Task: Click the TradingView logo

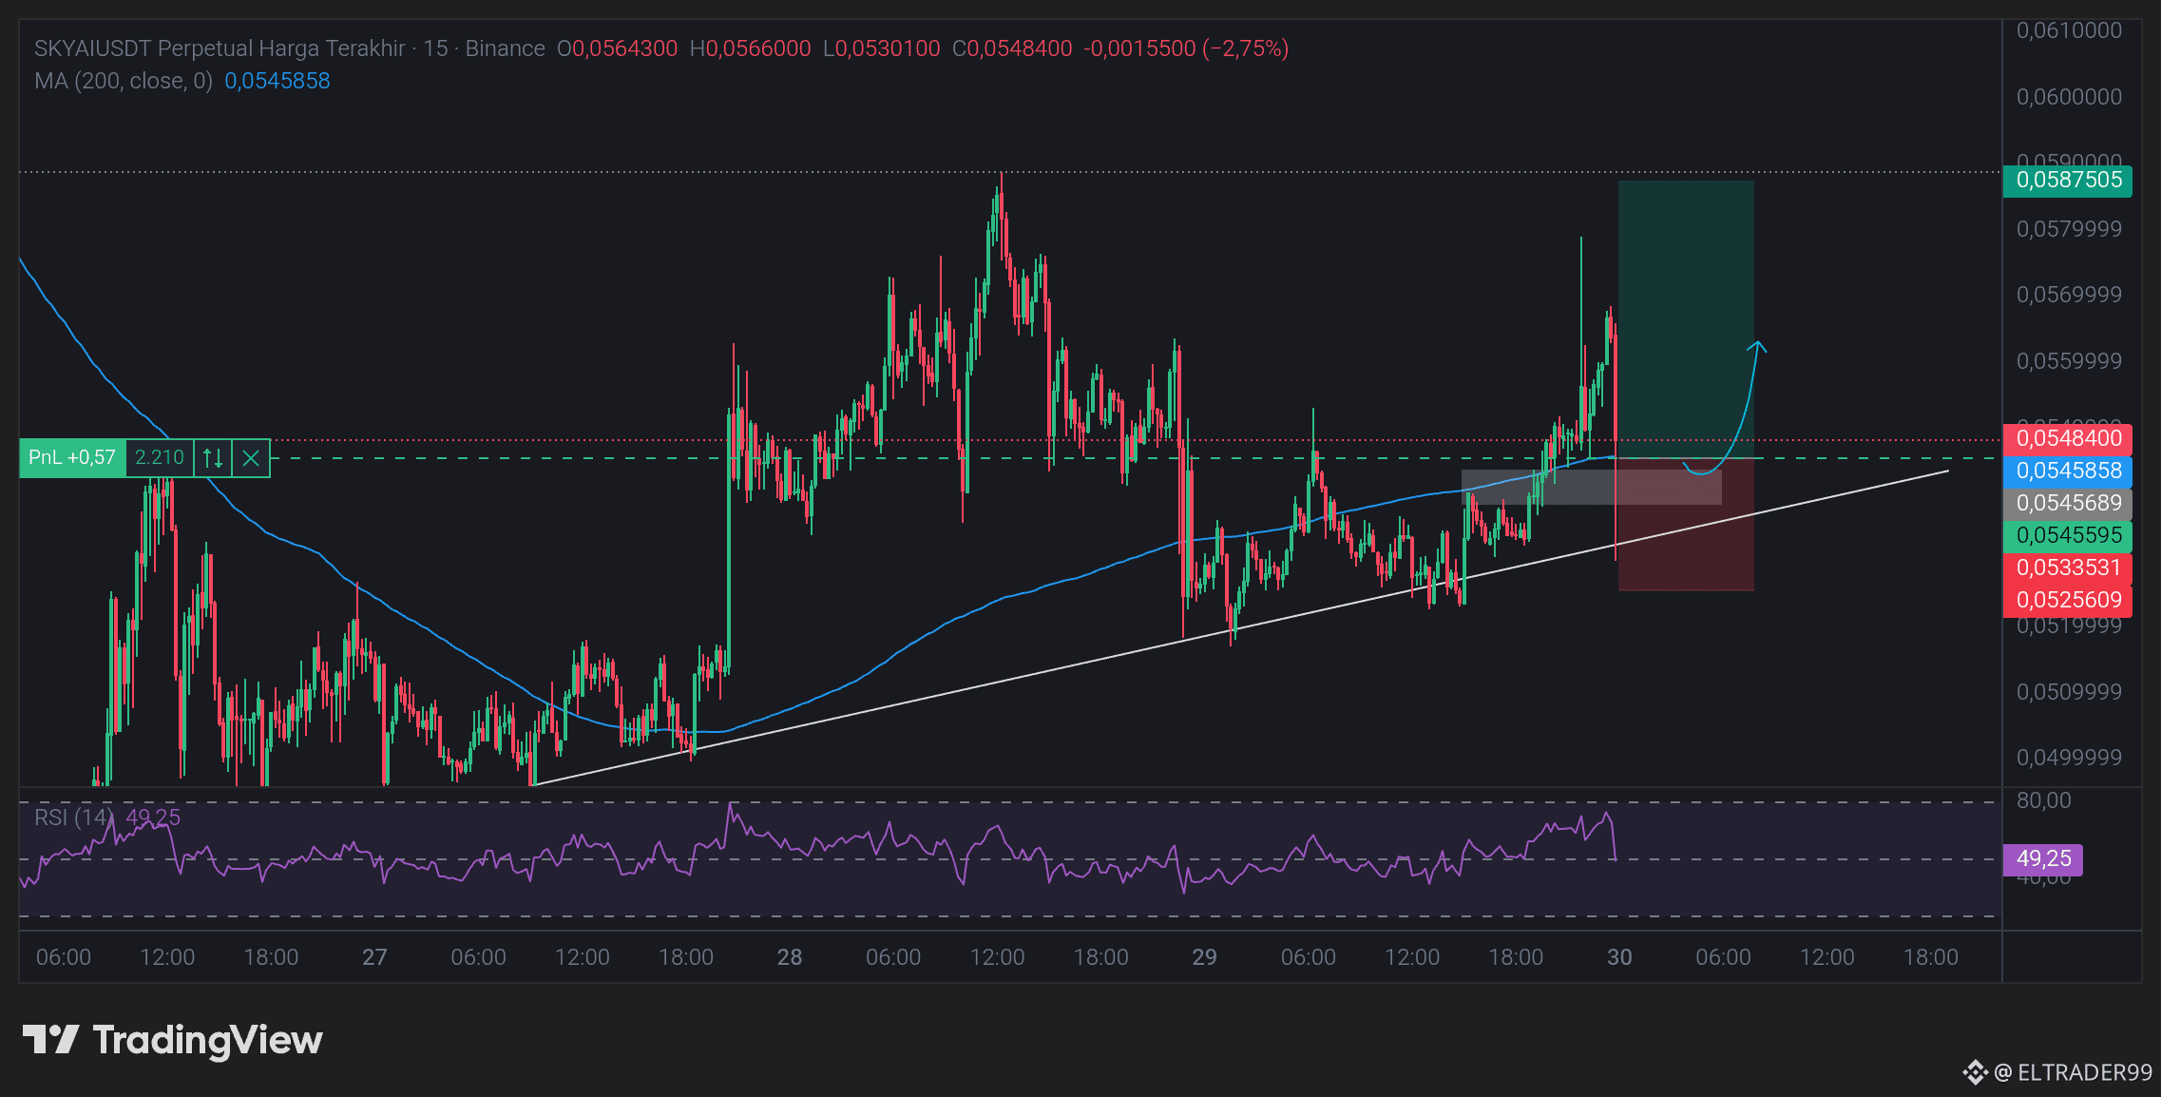Action: click(172, 1040)
